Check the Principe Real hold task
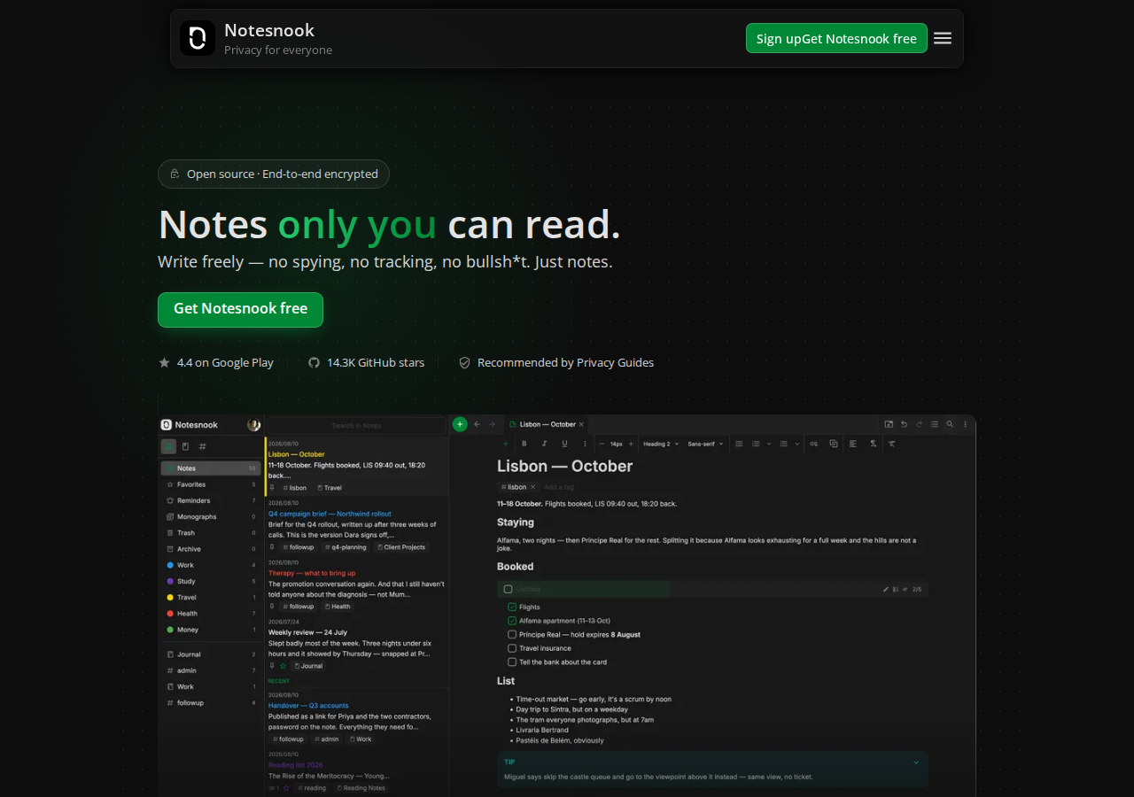 512,634
